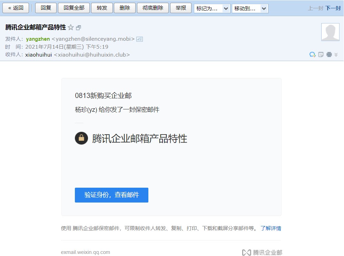Permanently delete using 彻底删除
344x256 pixels.
pyautogui.click(x=153, y=8)
